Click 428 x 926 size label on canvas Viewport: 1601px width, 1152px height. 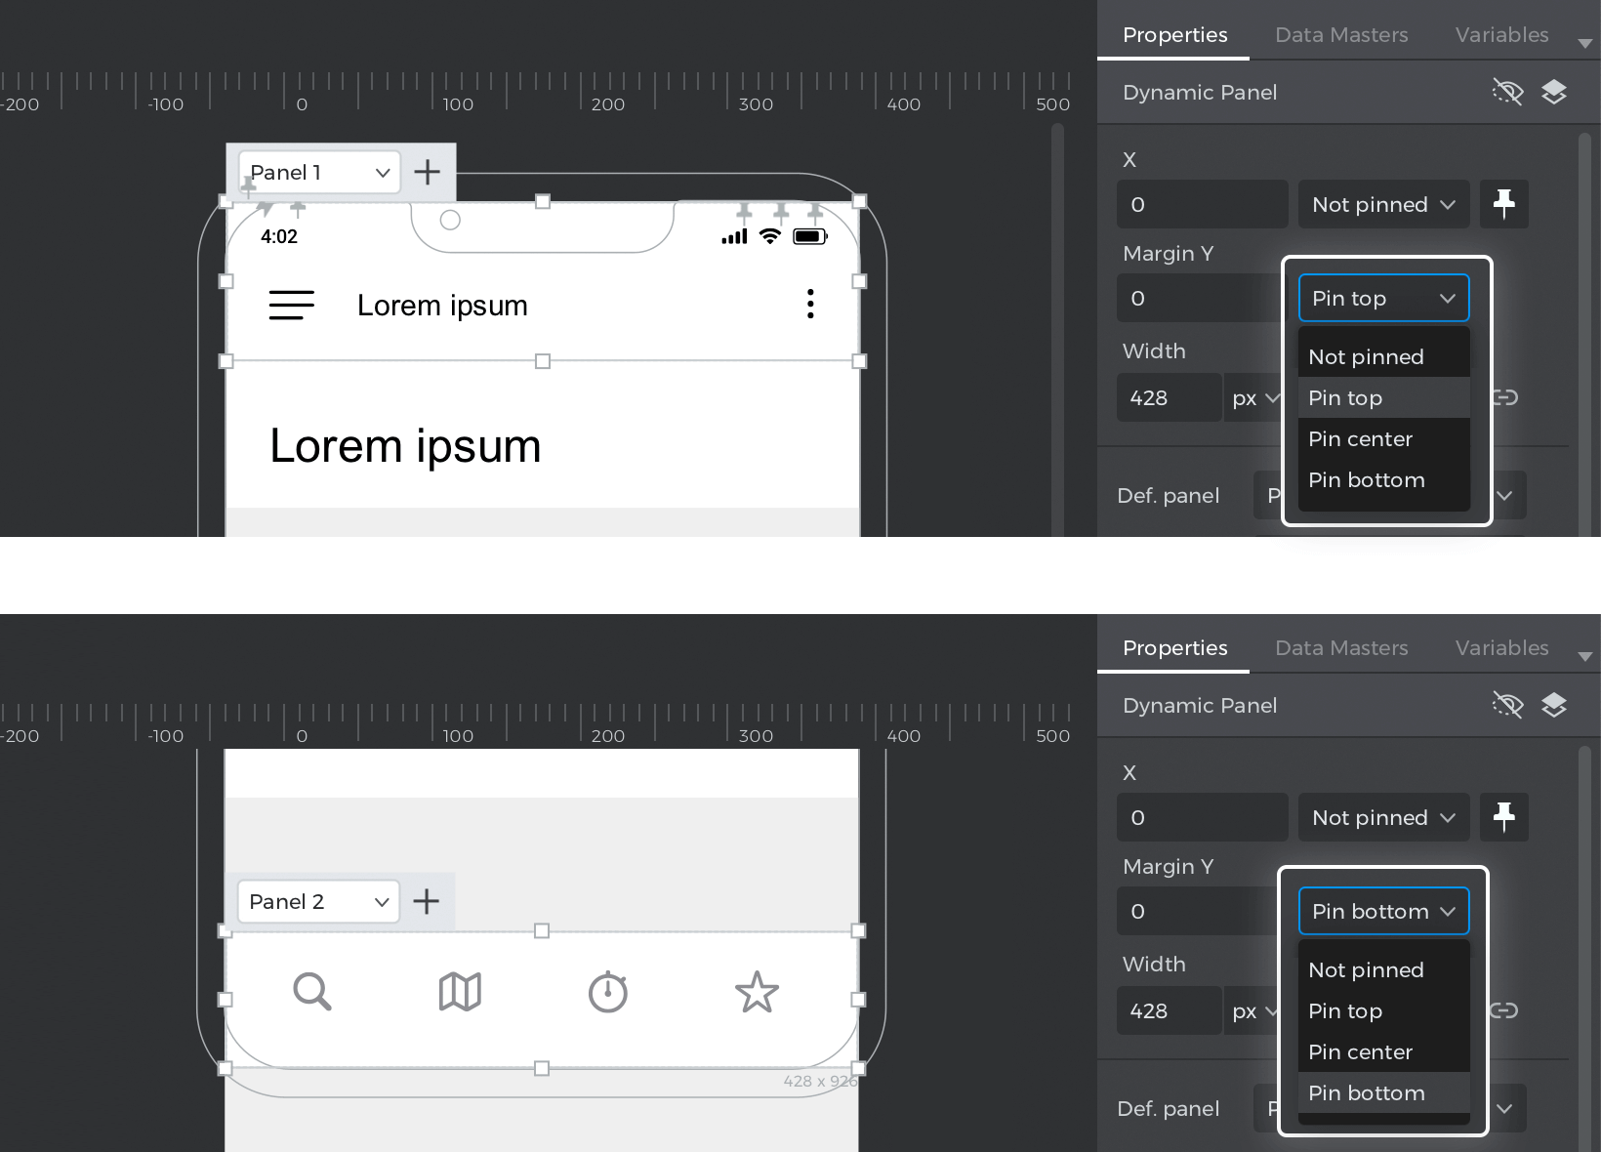click(820, 1081)
